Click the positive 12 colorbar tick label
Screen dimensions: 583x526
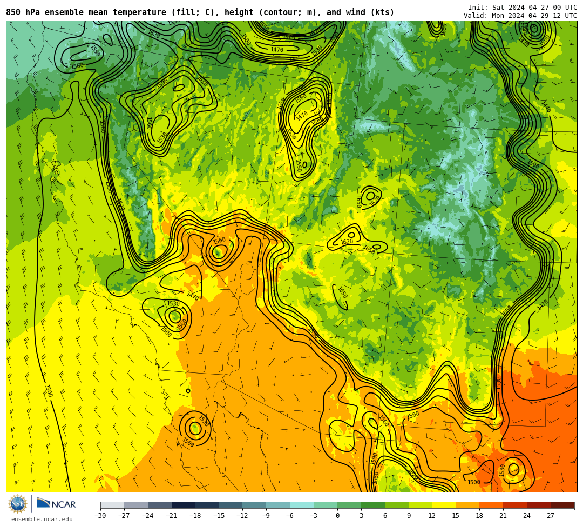(x=432, y=516)
